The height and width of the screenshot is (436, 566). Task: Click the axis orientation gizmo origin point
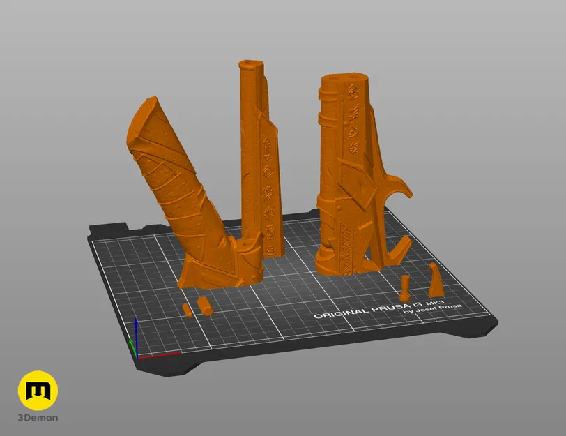point(137,357)
